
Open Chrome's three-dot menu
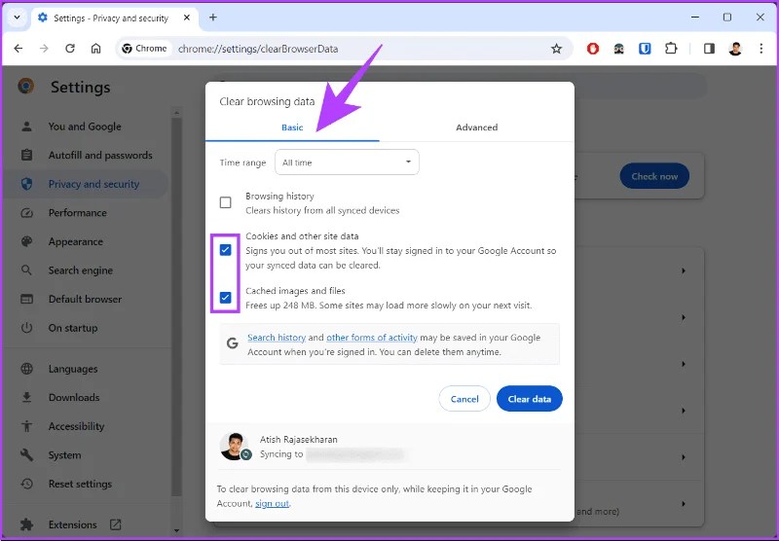click(761, 49)
